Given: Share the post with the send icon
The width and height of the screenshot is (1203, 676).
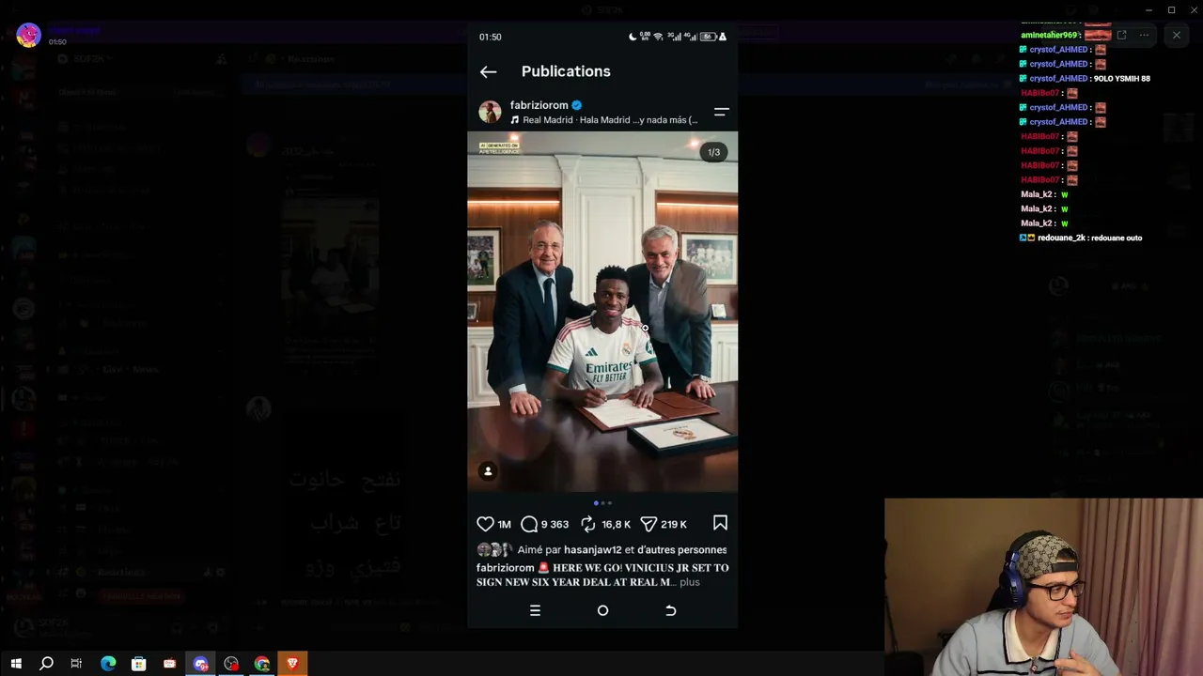Looking at the screenshot, I should 648,524.
